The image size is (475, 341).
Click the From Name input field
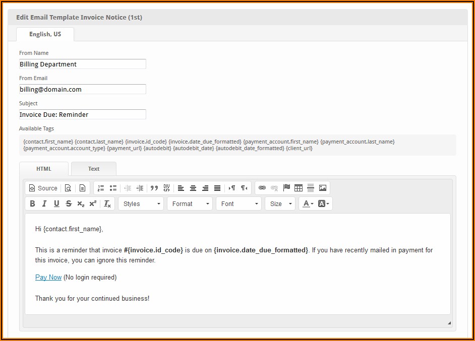[x=82, y=64]
